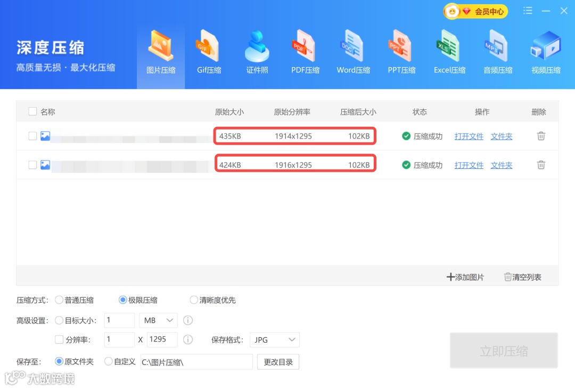The width and height of the screenshot is (575, 389).
Task: Click the 435KB original size cell
Action: click(x=230, y=136)
